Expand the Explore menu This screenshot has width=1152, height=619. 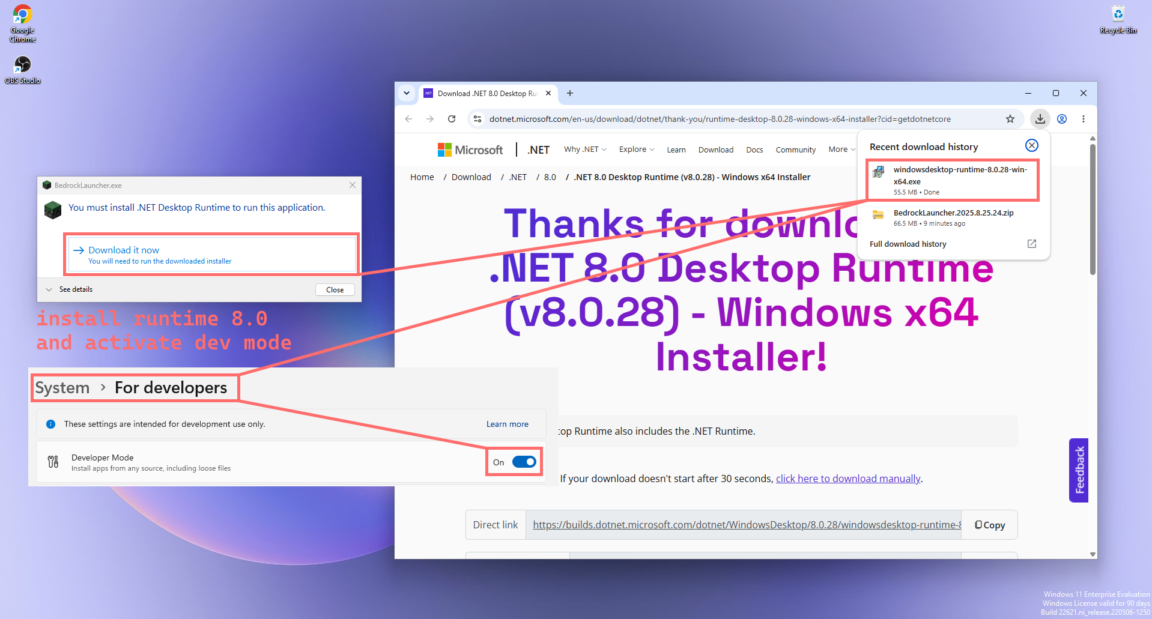click(x=637, y=149)
